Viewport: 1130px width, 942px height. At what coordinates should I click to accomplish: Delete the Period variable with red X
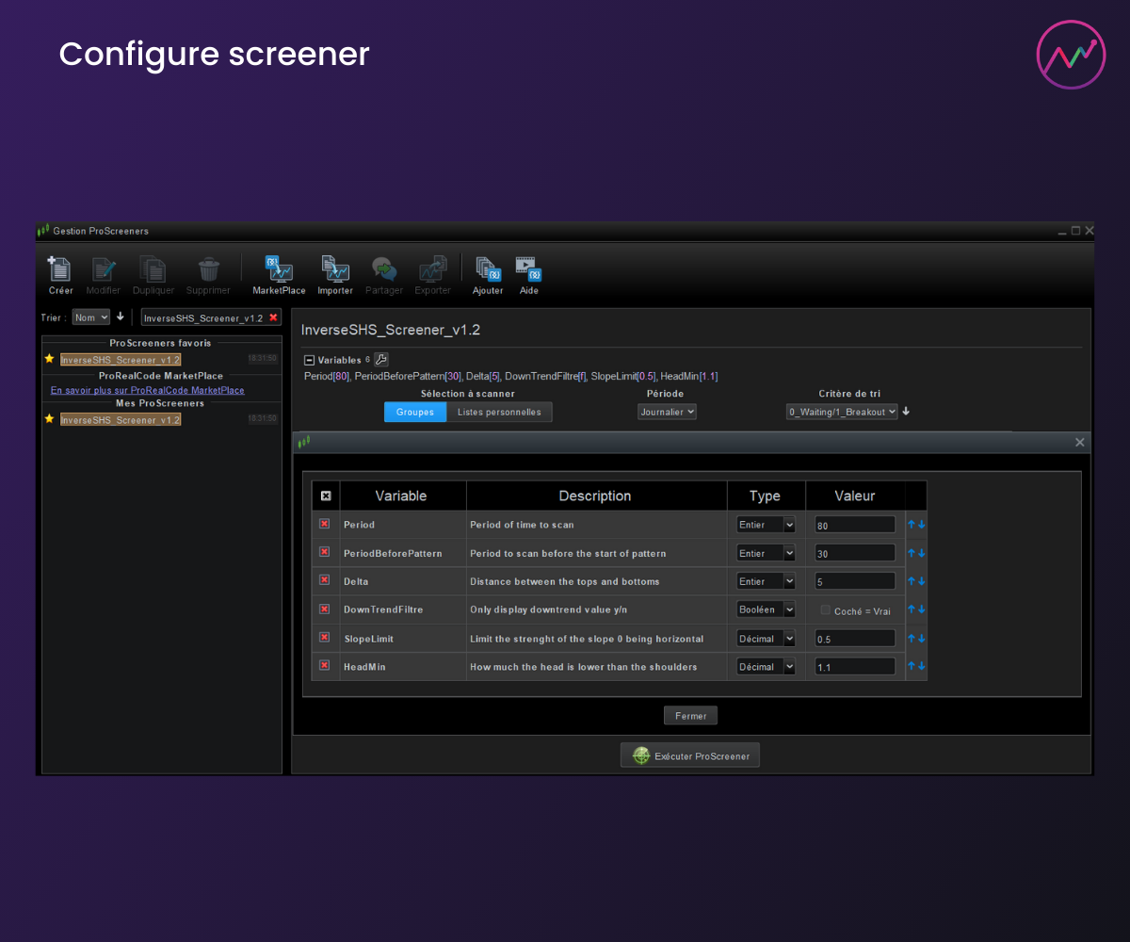click(325, 524)
